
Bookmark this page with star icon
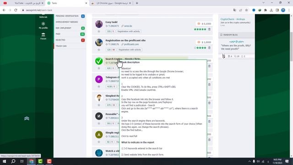(246, 10)
